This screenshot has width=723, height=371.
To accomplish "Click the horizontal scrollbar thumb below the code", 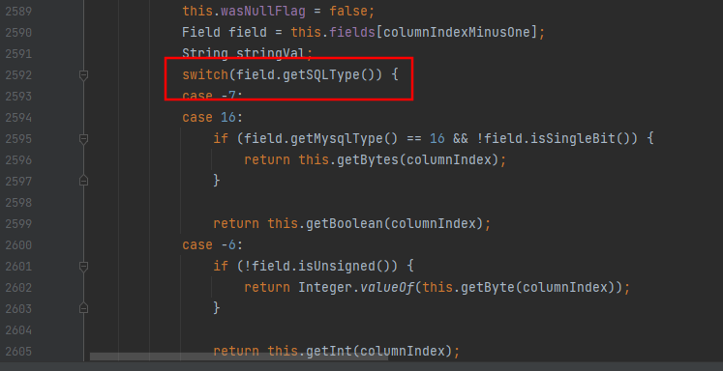I will click(x=239, y=357).
